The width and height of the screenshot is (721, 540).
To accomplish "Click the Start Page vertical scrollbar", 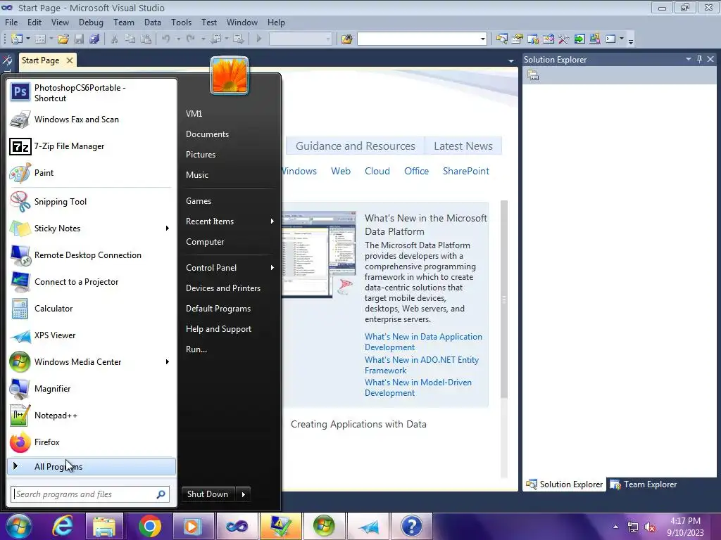I will pos(504,300).
